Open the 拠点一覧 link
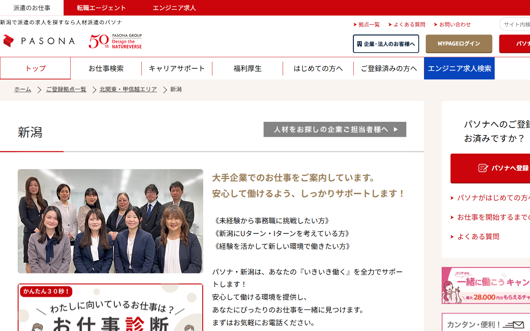530x331 pixels. coord(367,25)
